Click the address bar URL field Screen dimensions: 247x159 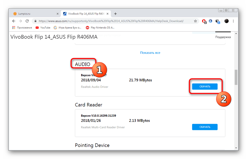pyautogui.click(x=112, y=21)
